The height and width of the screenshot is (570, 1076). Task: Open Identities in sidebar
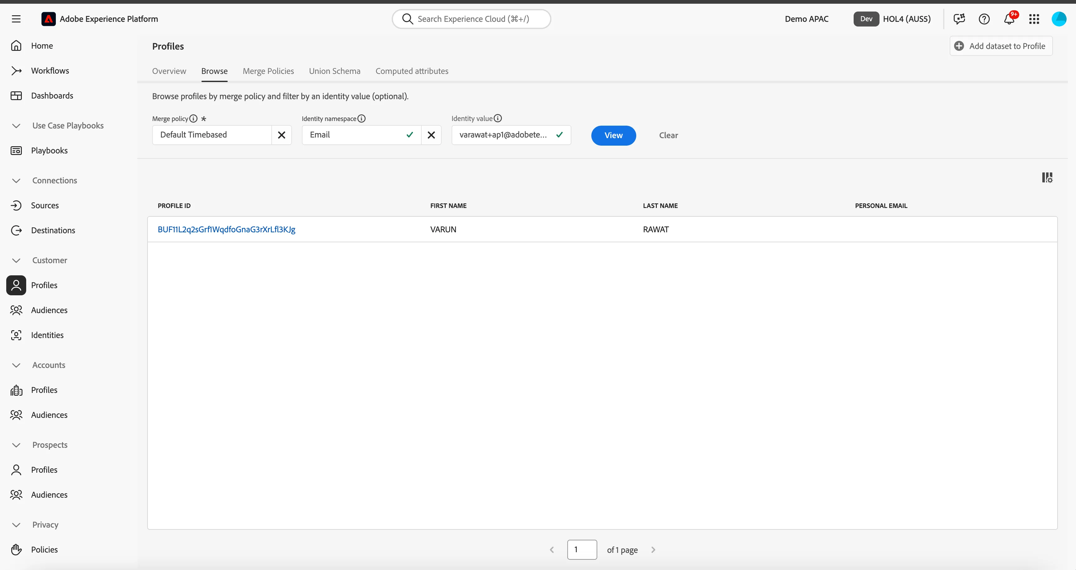point(47,335)
